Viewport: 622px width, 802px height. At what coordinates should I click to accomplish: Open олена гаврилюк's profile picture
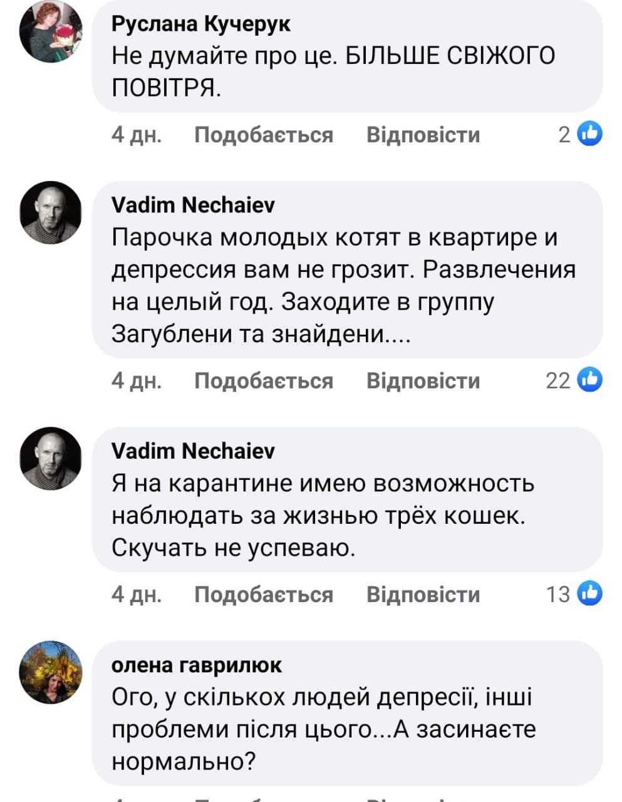coord(51,672)
